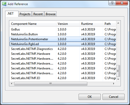
Task: Click the horizontal scrollbar left arrow
Action: [x=12, y=83]
